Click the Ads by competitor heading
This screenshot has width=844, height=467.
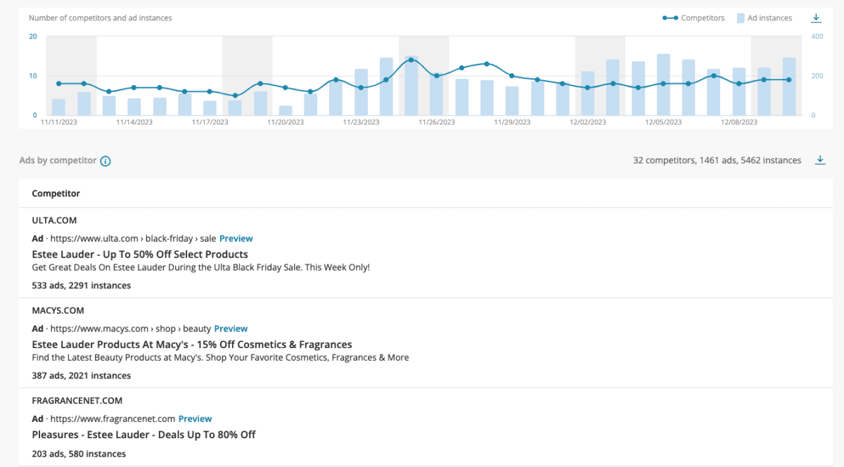[x=58, y=160]
